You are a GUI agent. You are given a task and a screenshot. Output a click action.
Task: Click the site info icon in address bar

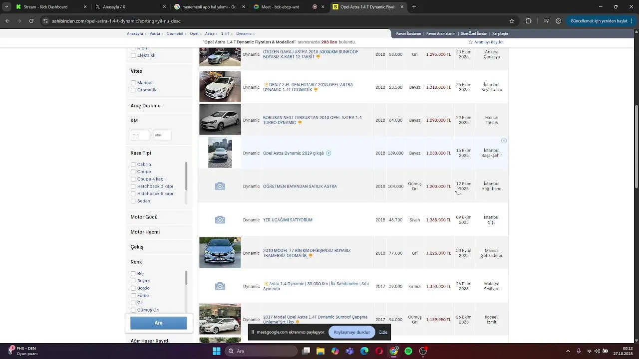[45, 21]
